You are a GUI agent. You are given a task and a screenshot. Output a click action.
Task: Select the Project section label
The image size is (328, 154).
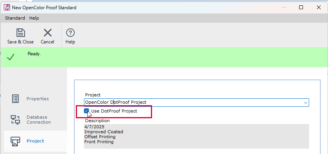click(35, 141)
